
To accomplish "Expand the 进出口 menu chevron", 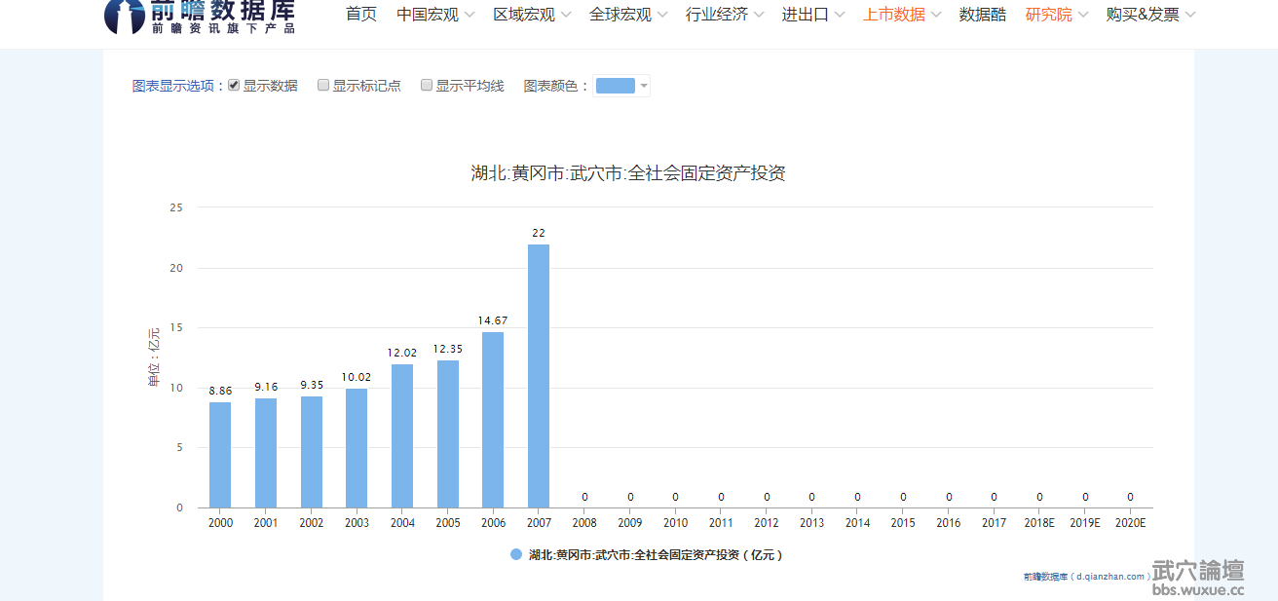I will pyautogui.click(x=840, y=15).
